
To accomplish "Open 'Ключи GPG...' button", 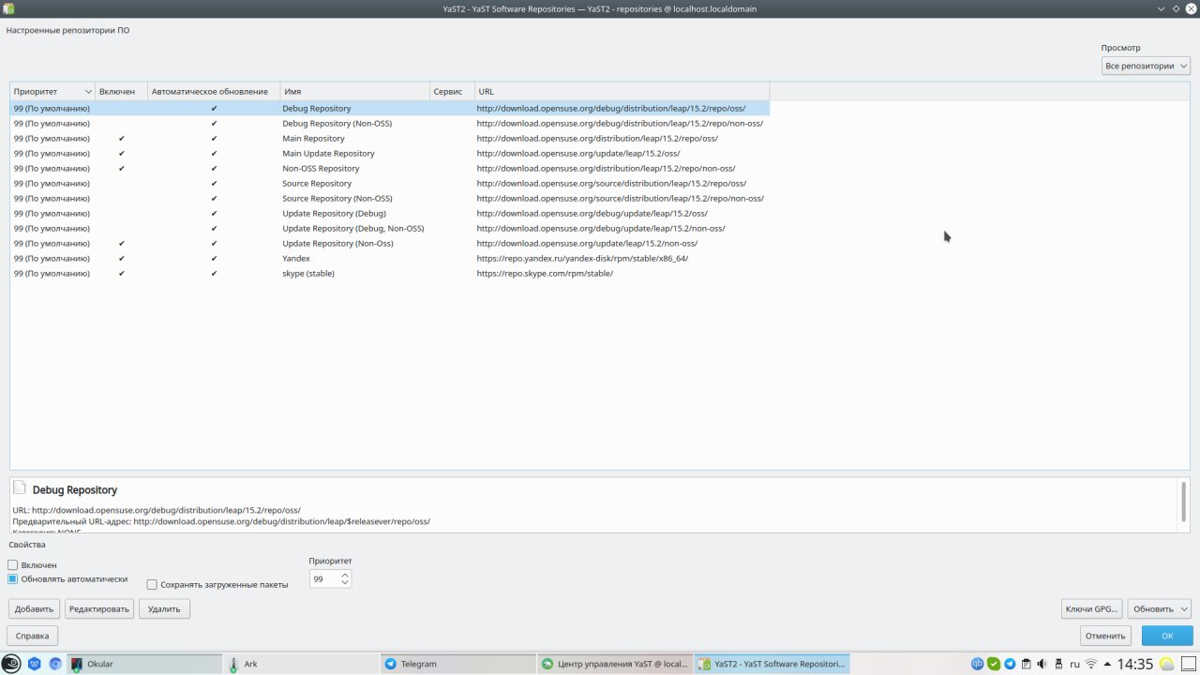I will tap(1092, 609).
